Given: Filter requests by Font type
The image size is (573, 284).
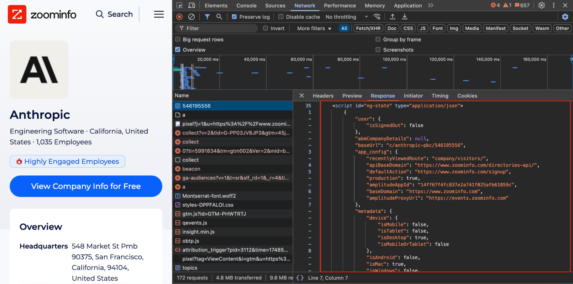Looking at the screenshot, I should pyautogui.click(x=438, y=28).
